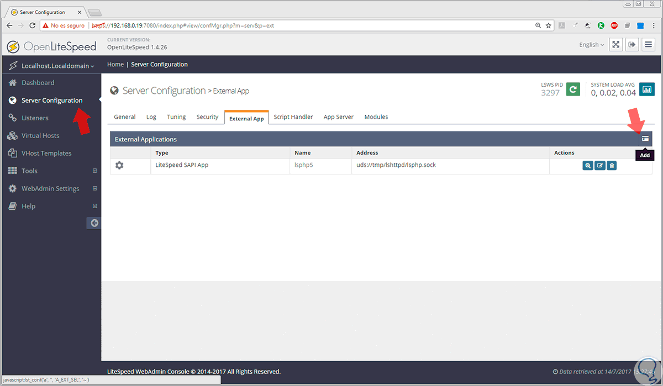Expand the WebAdmin Settings sidebar menu

pyautogui.click(x=94, y=188)
